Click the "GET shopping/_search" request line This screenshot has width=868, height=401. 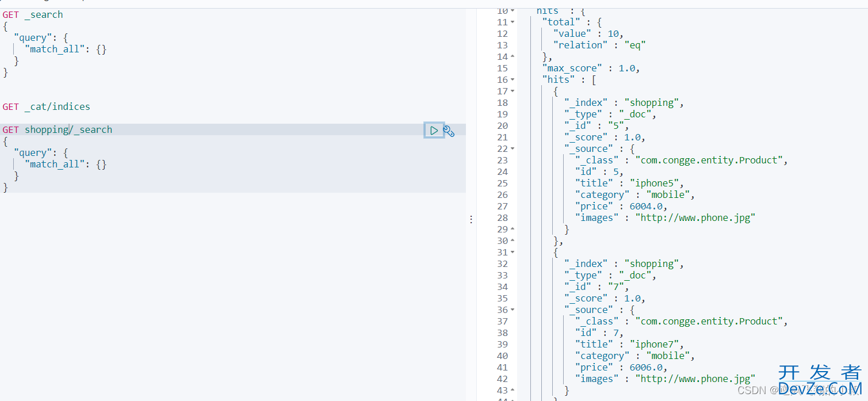tap(58, 129)
